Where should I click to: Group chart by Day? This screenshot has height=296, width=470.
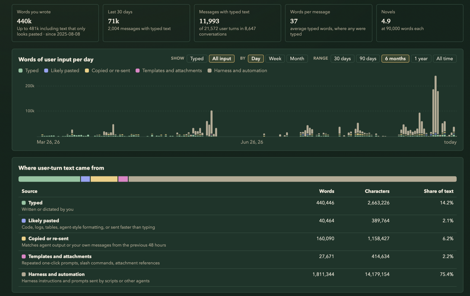click(256, 58)
